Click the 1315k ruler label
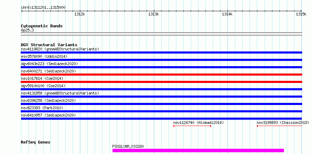This screenshot has width=312, height=154. click(301, 14)
